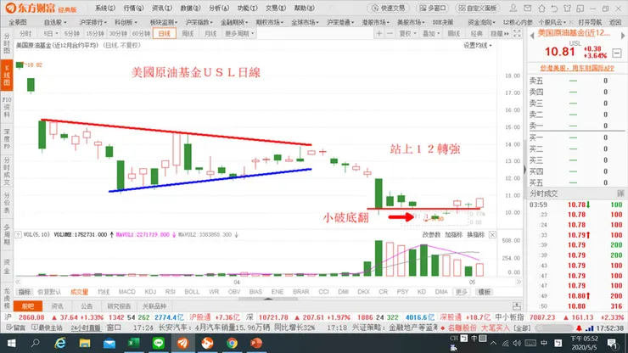This screenshot has height=353, width=628.
Task: Open 行情(Q) menu
Action: click(x=133, y=8)
